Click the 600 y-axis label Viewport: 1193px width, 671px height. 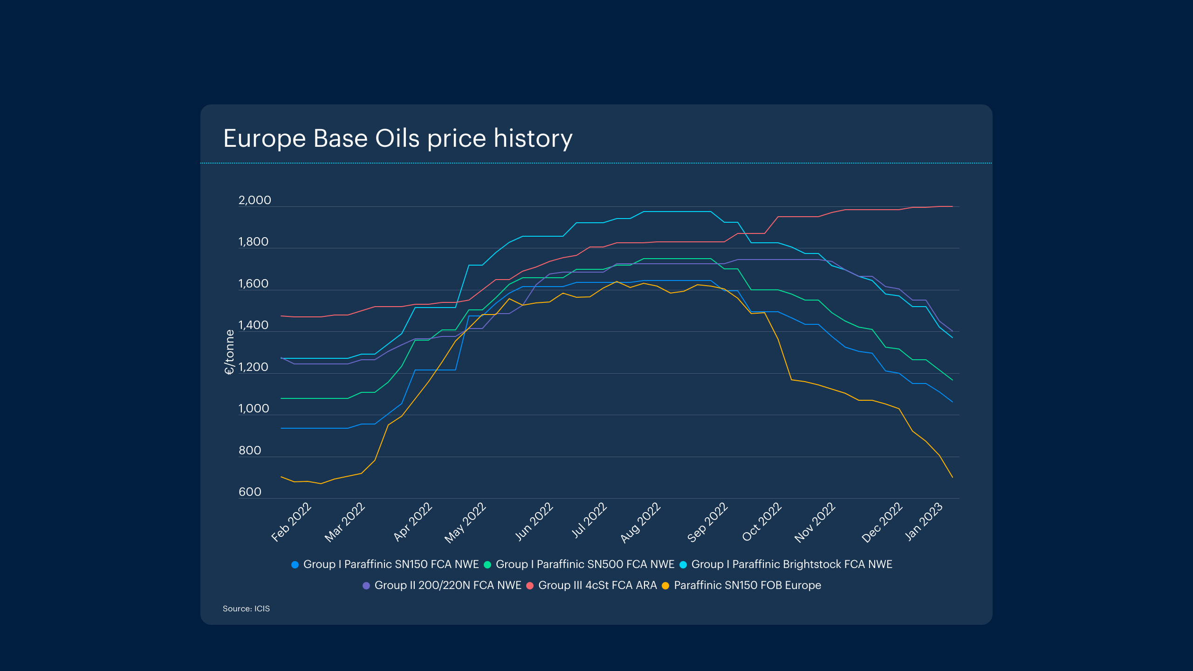250,492
